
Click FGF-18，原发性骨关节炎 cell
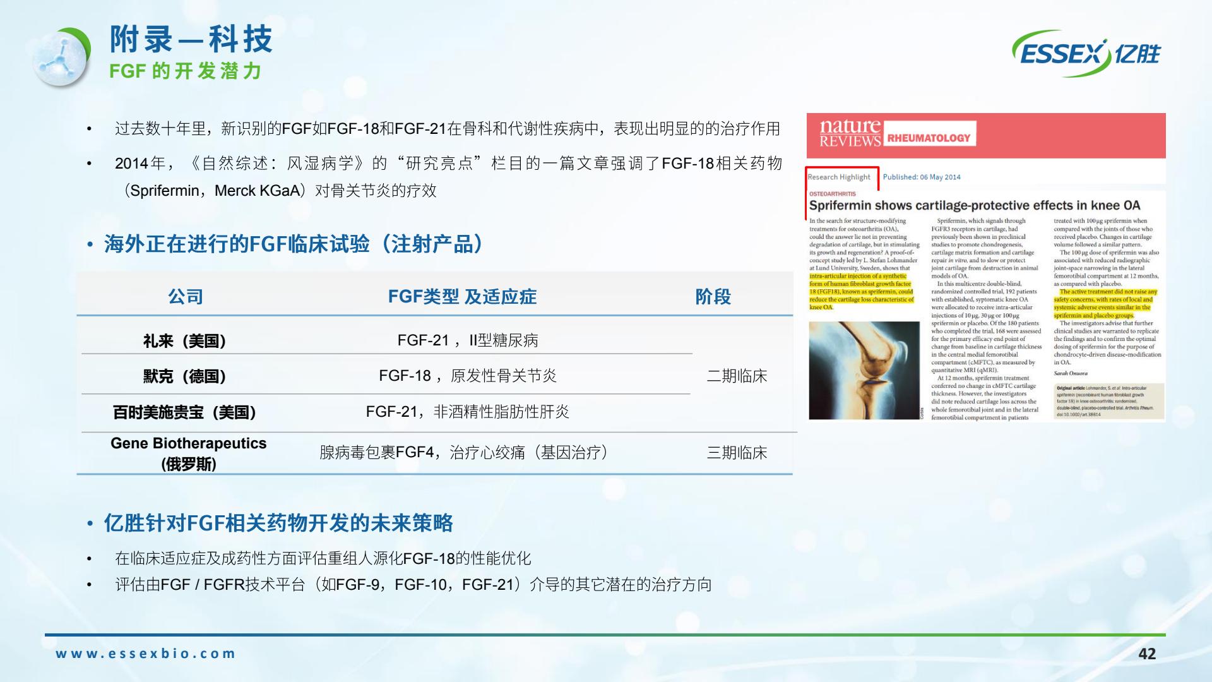click(468, 376)
